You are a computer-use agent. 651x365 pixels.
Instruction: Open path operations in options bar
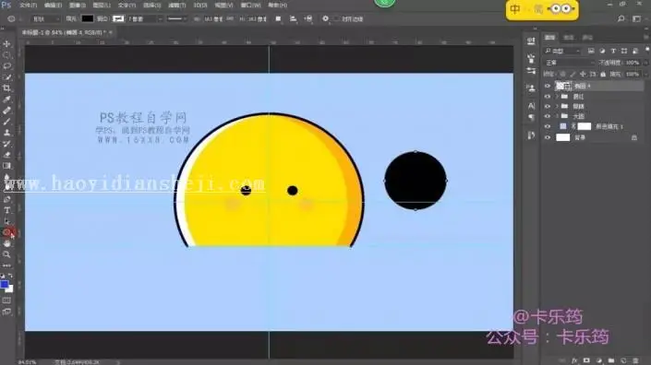click(278, 18)
